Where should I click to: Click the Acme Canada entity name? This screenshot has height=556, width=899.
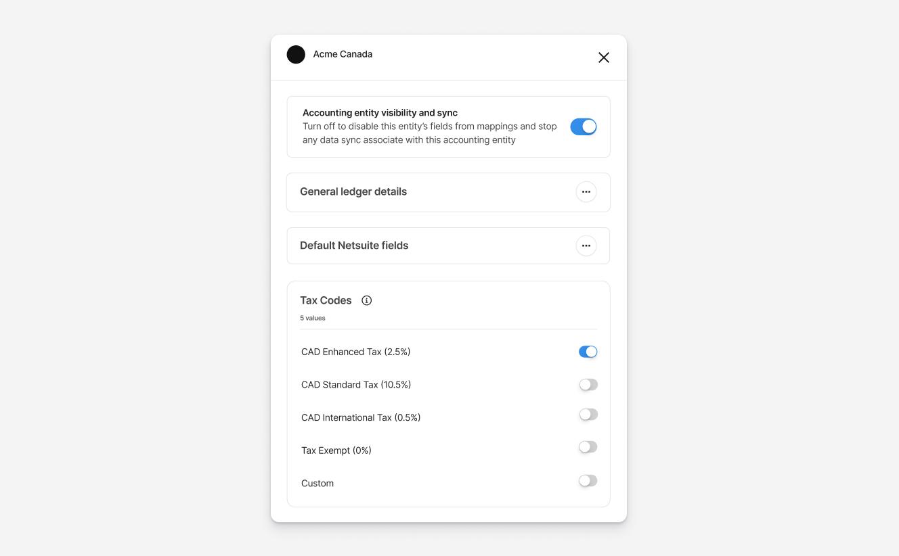pyautogui.click(x=343, y=54)
